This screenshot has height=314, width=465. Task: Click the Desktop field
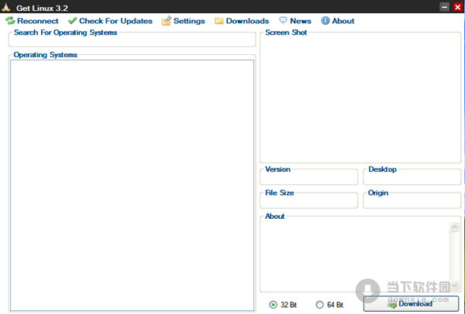click(x=412, y=178)
